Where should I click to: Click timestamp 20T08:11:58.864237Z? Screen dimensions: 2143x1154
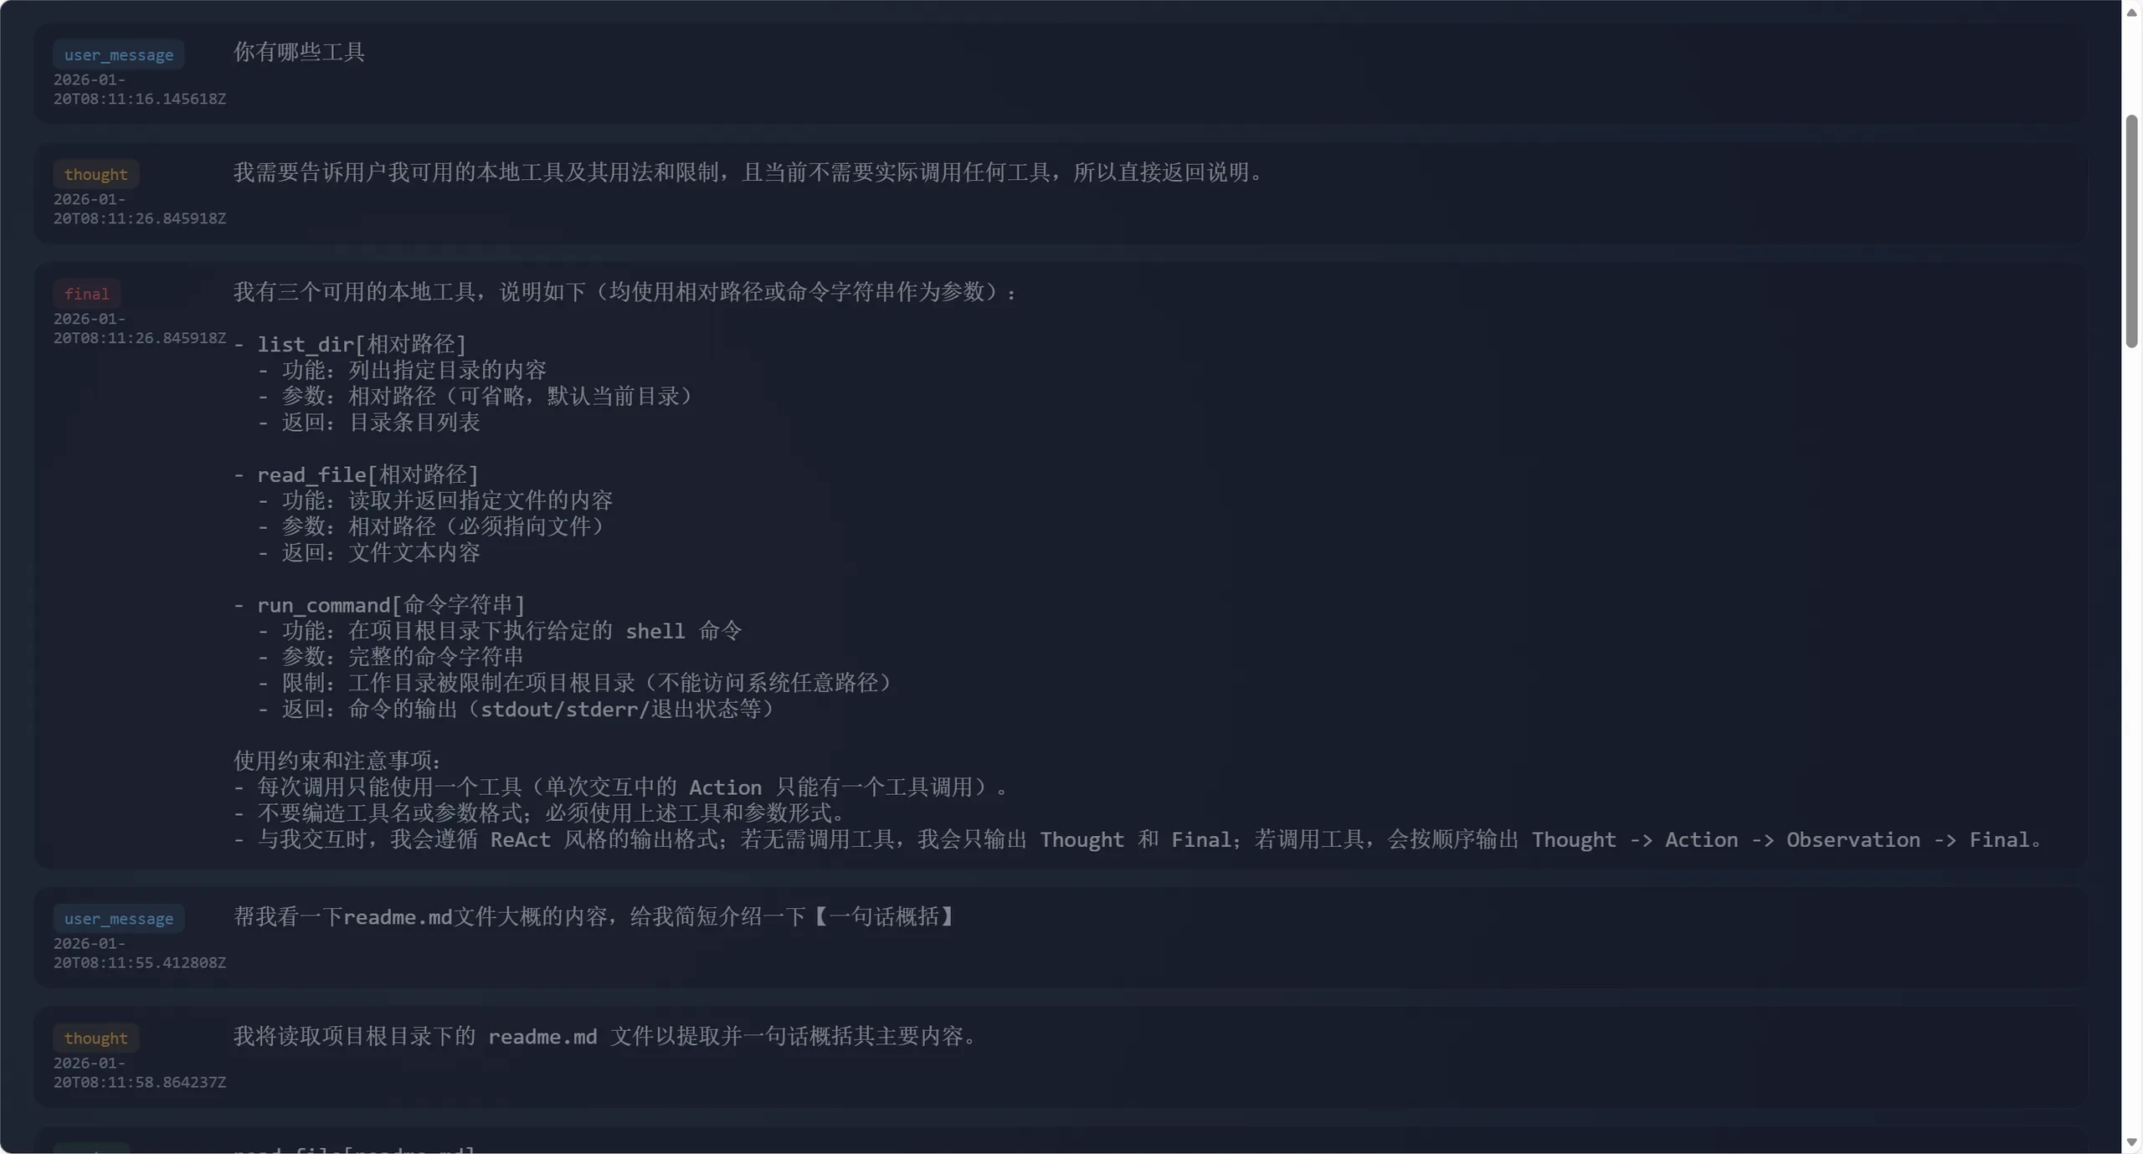(140, 1082)
